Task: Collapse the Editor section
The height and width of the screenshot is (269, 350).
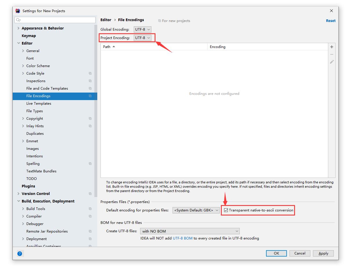Action: click(19, 43)
